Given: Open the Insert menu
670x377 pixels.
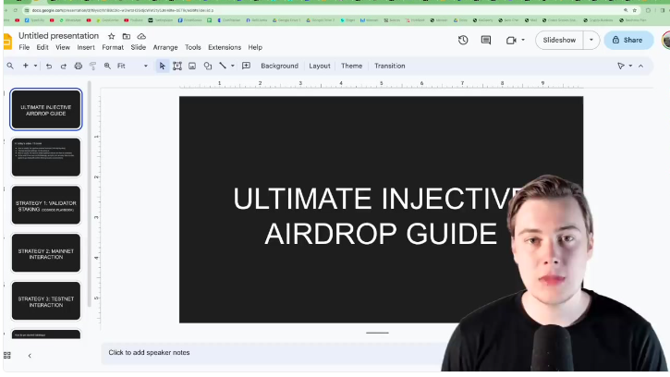Looking at the screenshot, I should (86, 47).
